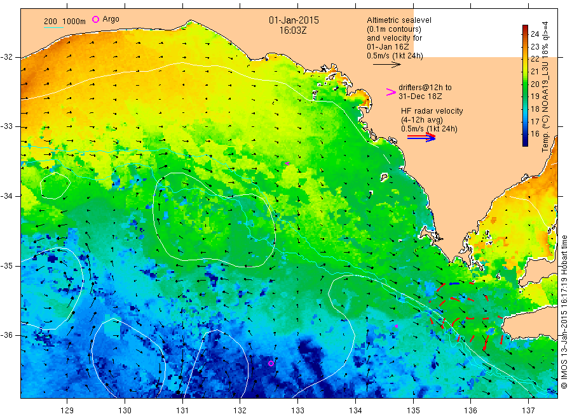Click the Argo float marker near 132.5E

[x=271, y=363]
